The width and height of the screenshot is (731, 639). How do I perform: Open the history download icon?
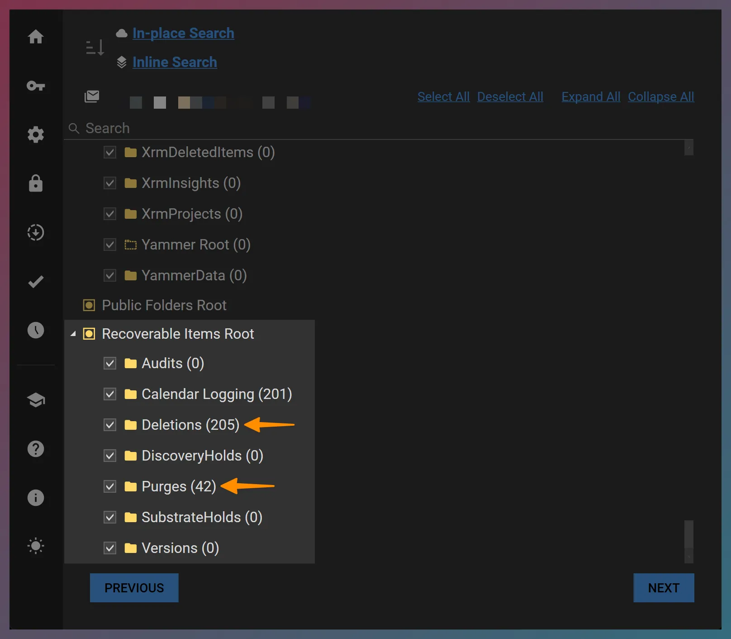pyautogui.click(x=36, y=232)
